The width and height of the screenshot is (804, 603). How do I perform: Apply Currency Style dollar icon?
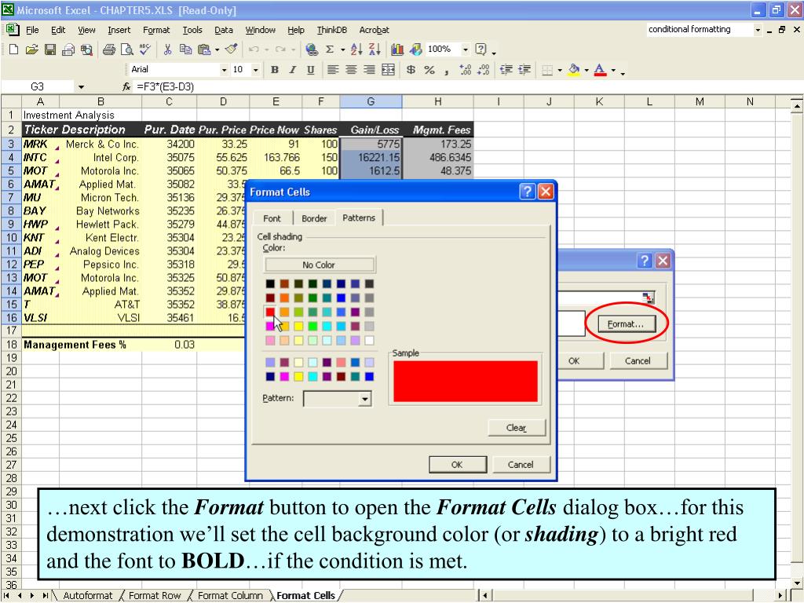[x=411, y=70]
